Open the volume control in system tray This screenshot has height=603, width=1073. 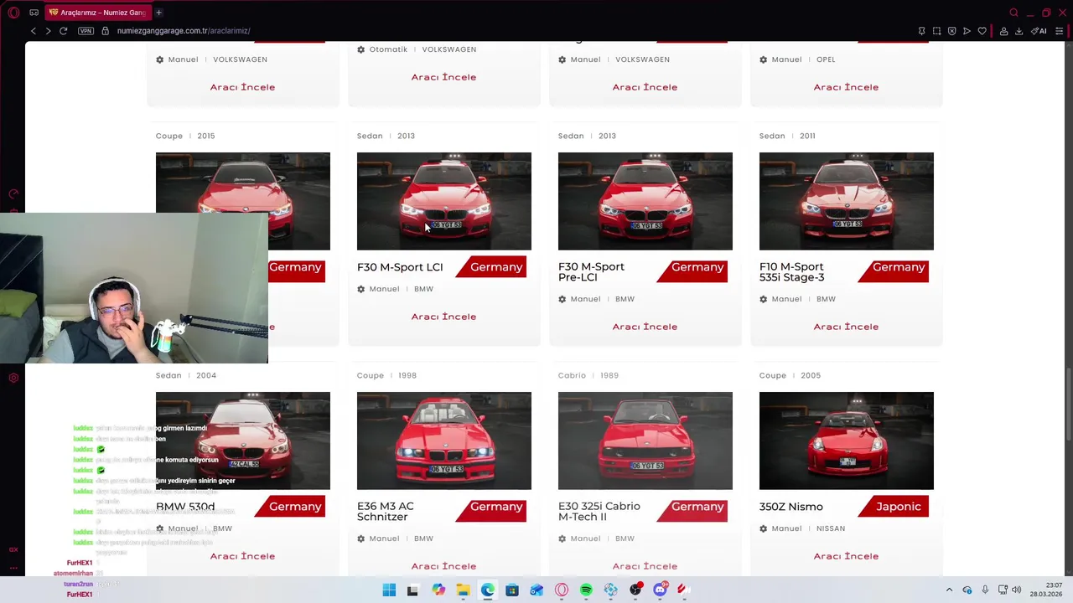tap(1017, 590)
